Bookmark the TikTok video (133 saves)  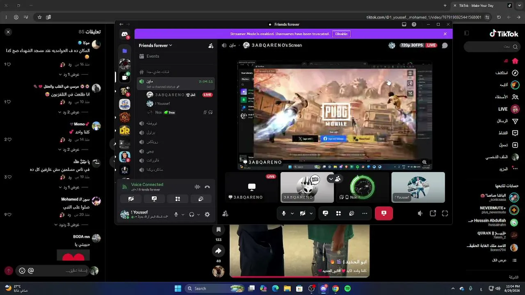click(218, 230)
